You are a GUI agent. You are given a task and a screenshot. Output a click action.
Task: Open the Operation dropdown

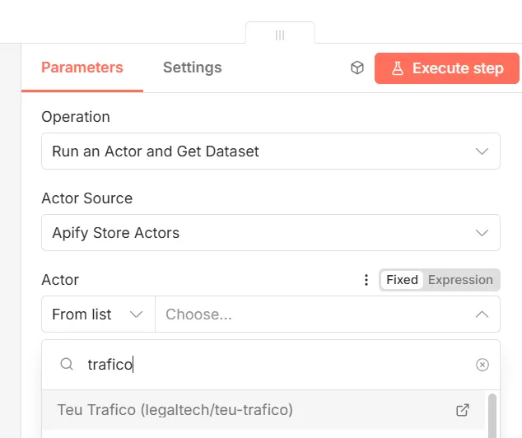coord(270,151)
